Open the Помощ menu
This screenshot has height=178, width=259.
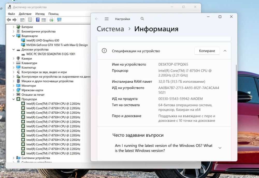pyautogui.click(x=54, y=14)
